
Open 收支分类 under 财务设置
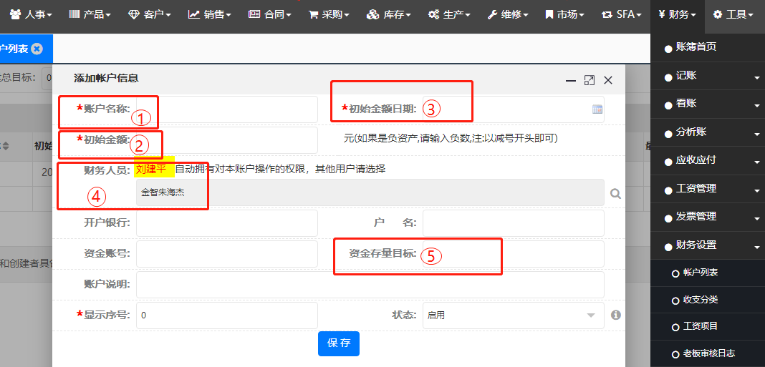pos(708,300)
